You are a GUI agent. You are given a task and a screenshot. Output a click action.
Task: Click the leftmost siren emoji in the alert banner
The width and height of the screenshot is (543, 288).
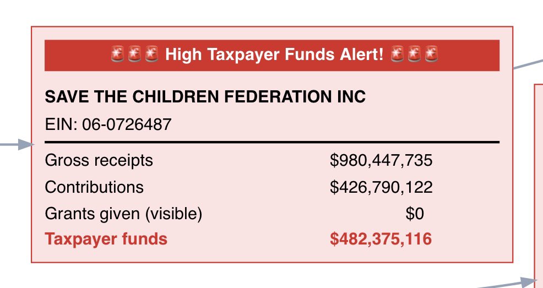tap(117, 55)
